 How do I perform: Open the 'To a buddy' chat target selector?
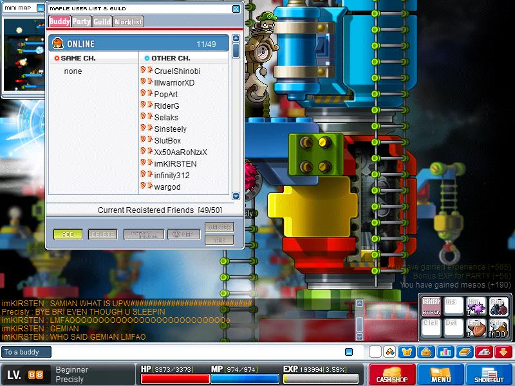tap(26, 352)
